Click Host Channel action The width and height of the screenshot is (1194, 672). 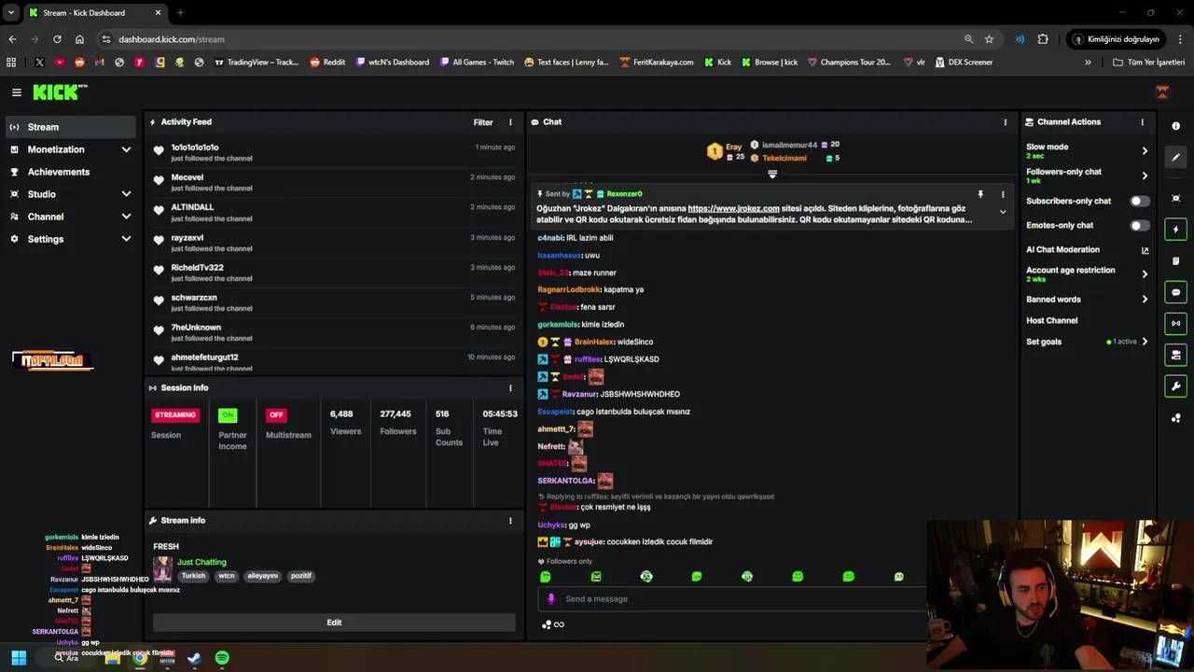click(x=1051, y=320)
